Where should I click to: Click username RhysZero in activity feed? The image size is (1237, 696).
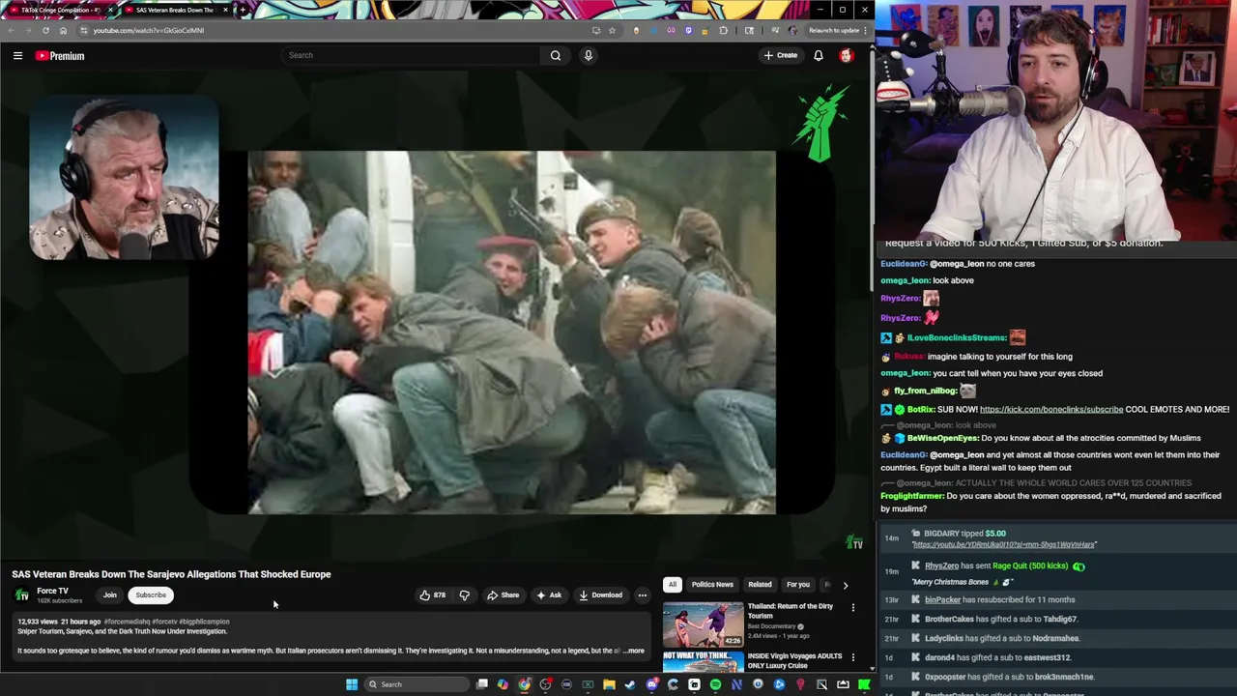[941, 566]
